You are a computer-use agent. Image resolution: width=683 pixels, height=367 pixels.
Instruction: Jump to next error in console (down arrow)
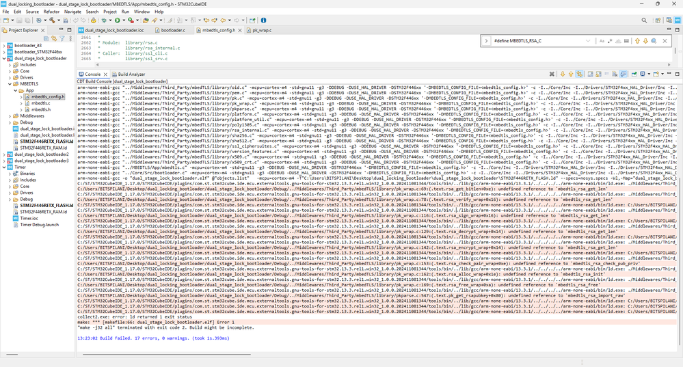(563, 74)
